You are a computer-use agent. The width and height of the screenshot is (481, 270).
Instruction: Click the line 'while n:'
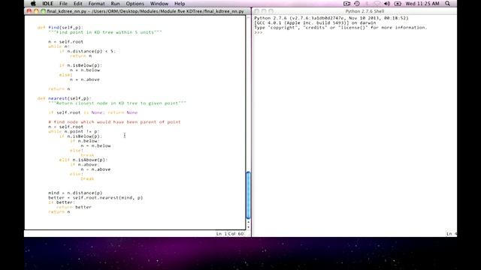coord(59,46)
